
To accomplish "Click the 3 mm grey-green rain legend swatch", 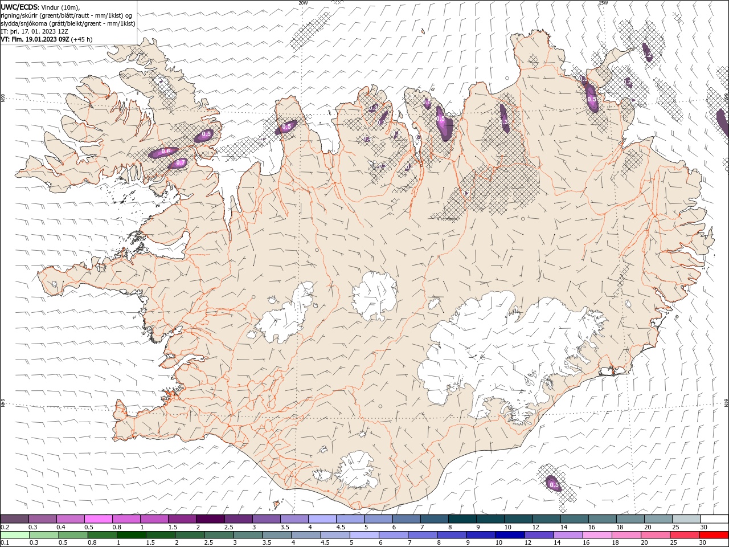I will point(248,535).
